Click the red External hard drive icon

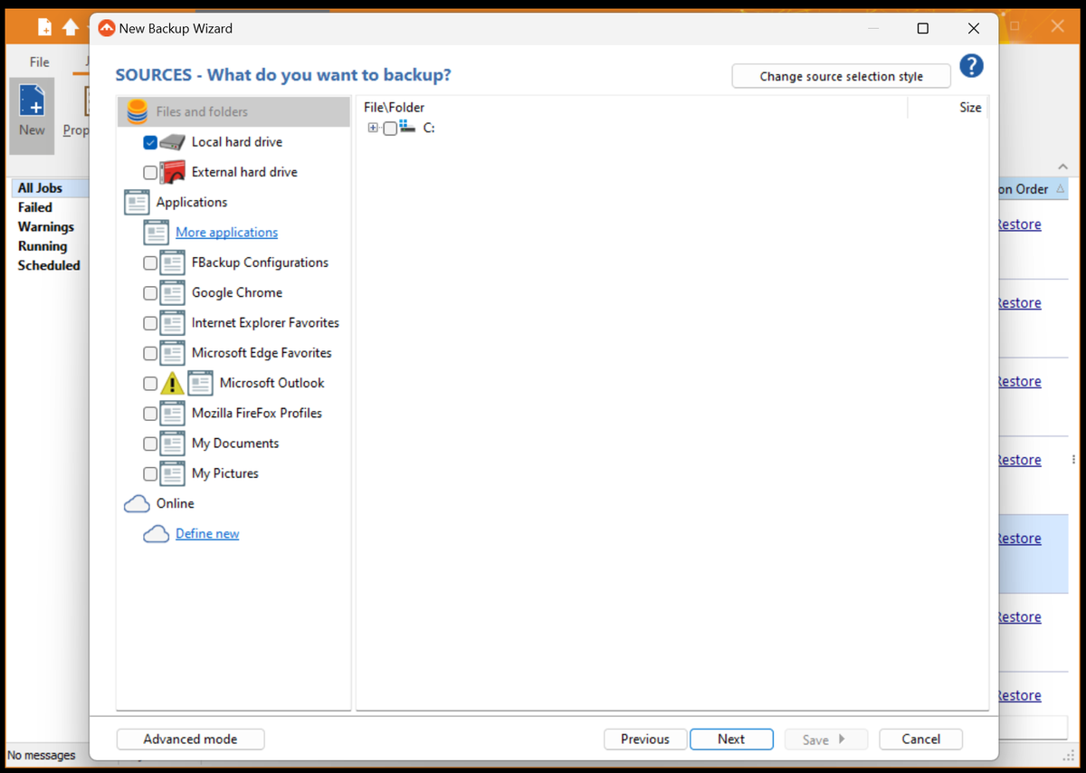click(x=171, y=171)
